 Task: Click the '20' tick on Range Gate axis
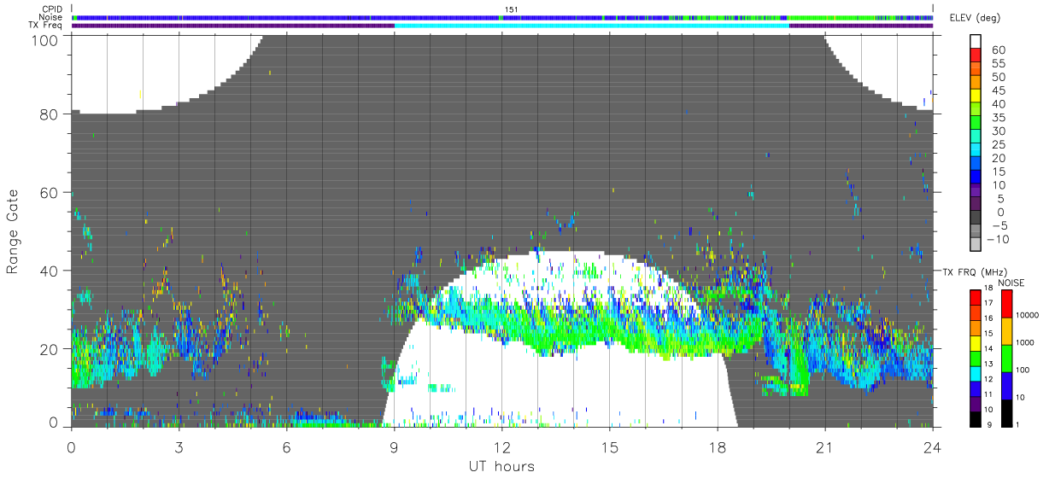point(50,349)
